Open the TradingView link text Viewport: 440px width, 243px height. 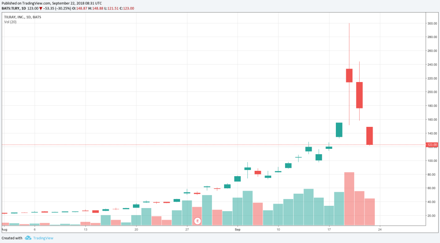tap(43, 238)
